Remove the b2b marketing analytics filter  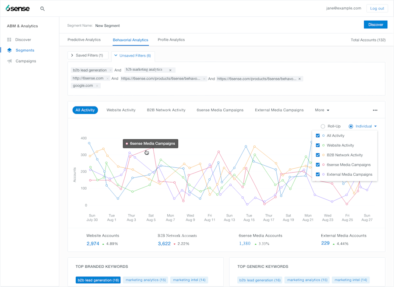[x=170, y=70]
